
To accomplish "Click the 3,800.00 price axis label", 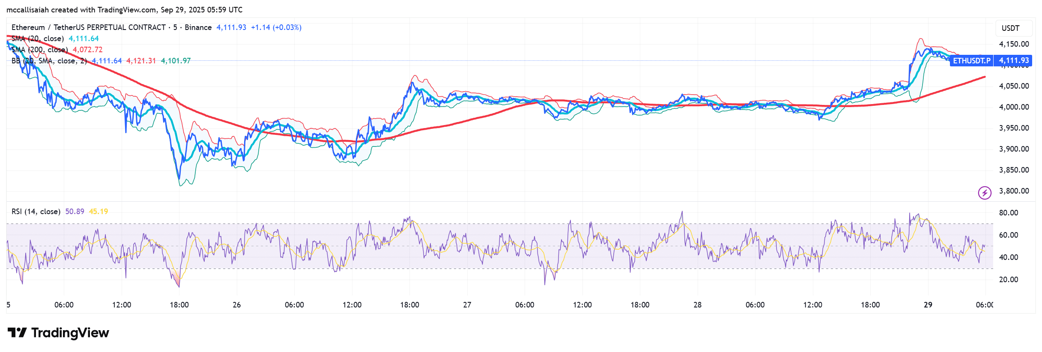I will (x=1014, y=191).
